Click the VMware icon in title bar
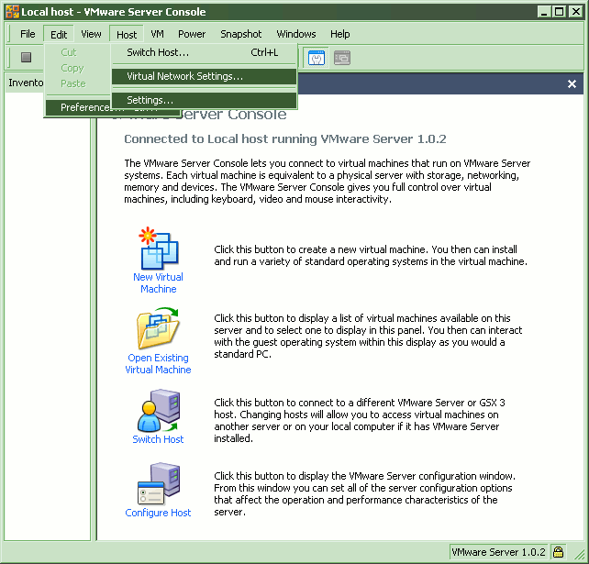 coord(13,12)
